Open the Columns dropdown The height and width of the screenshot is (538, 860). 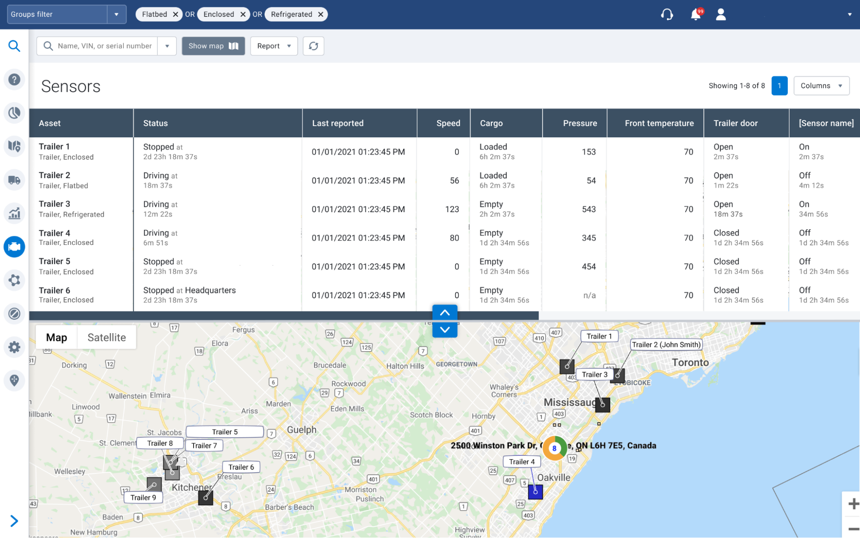pyautogui.click(x=821, y=85)
